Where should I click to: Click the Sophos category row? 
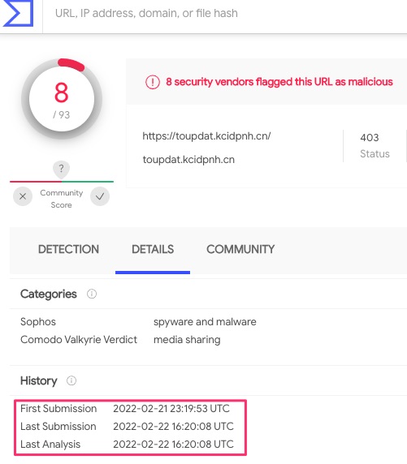click(x=138, y=322)
